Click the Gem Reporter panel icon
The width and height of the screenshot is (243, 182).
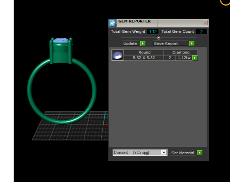[x=112, y=23]
